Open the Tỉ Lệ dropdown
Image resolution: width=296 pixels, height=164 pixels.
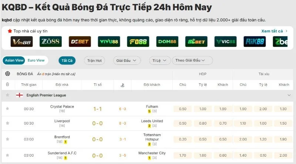[160, 60]
